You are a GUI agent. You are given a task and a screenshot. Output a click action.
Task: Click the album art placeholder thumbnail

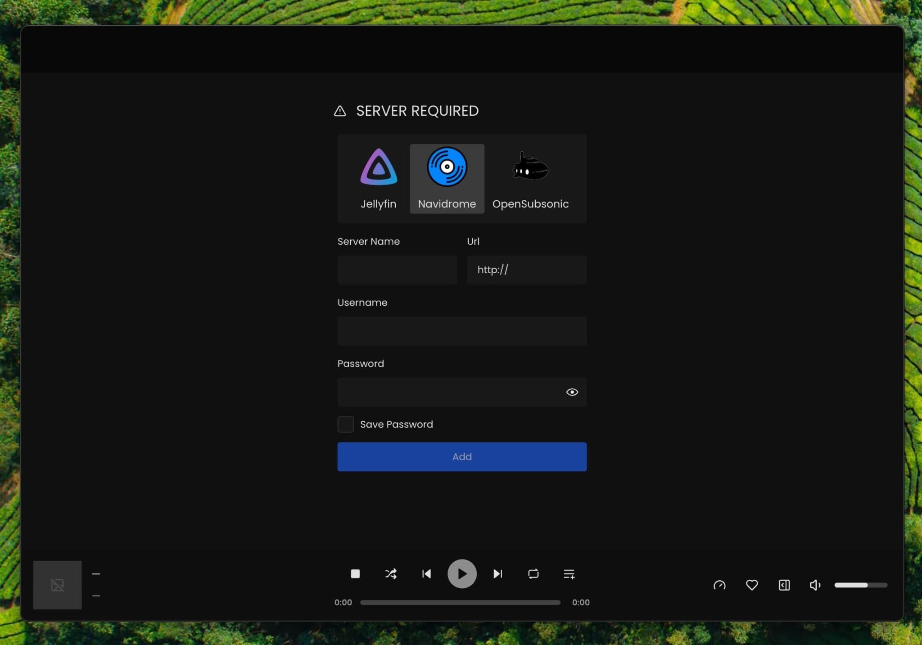pyautogui.click(x=57, y=585)
